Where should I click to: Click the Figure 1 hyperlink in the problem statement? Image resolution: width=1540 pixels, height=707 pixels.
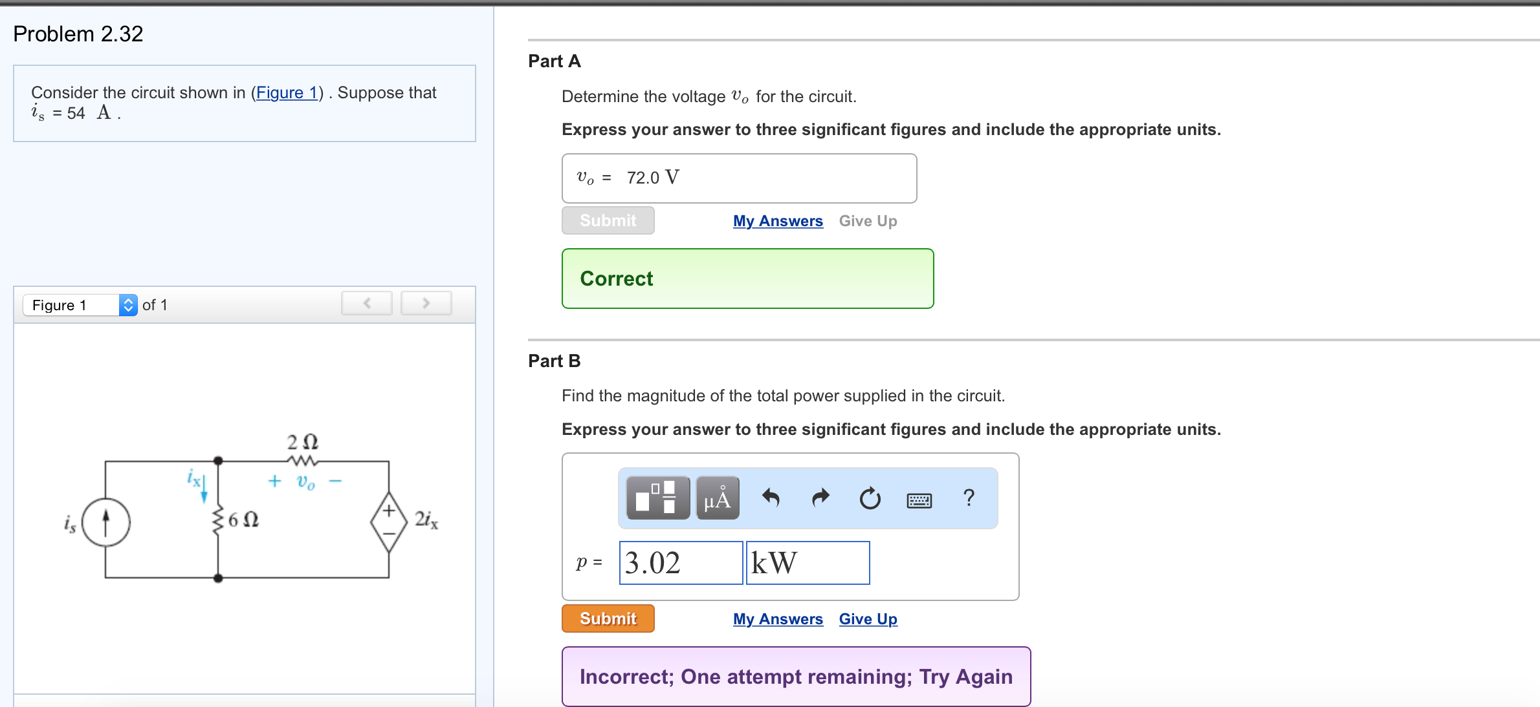coord(287,92)
